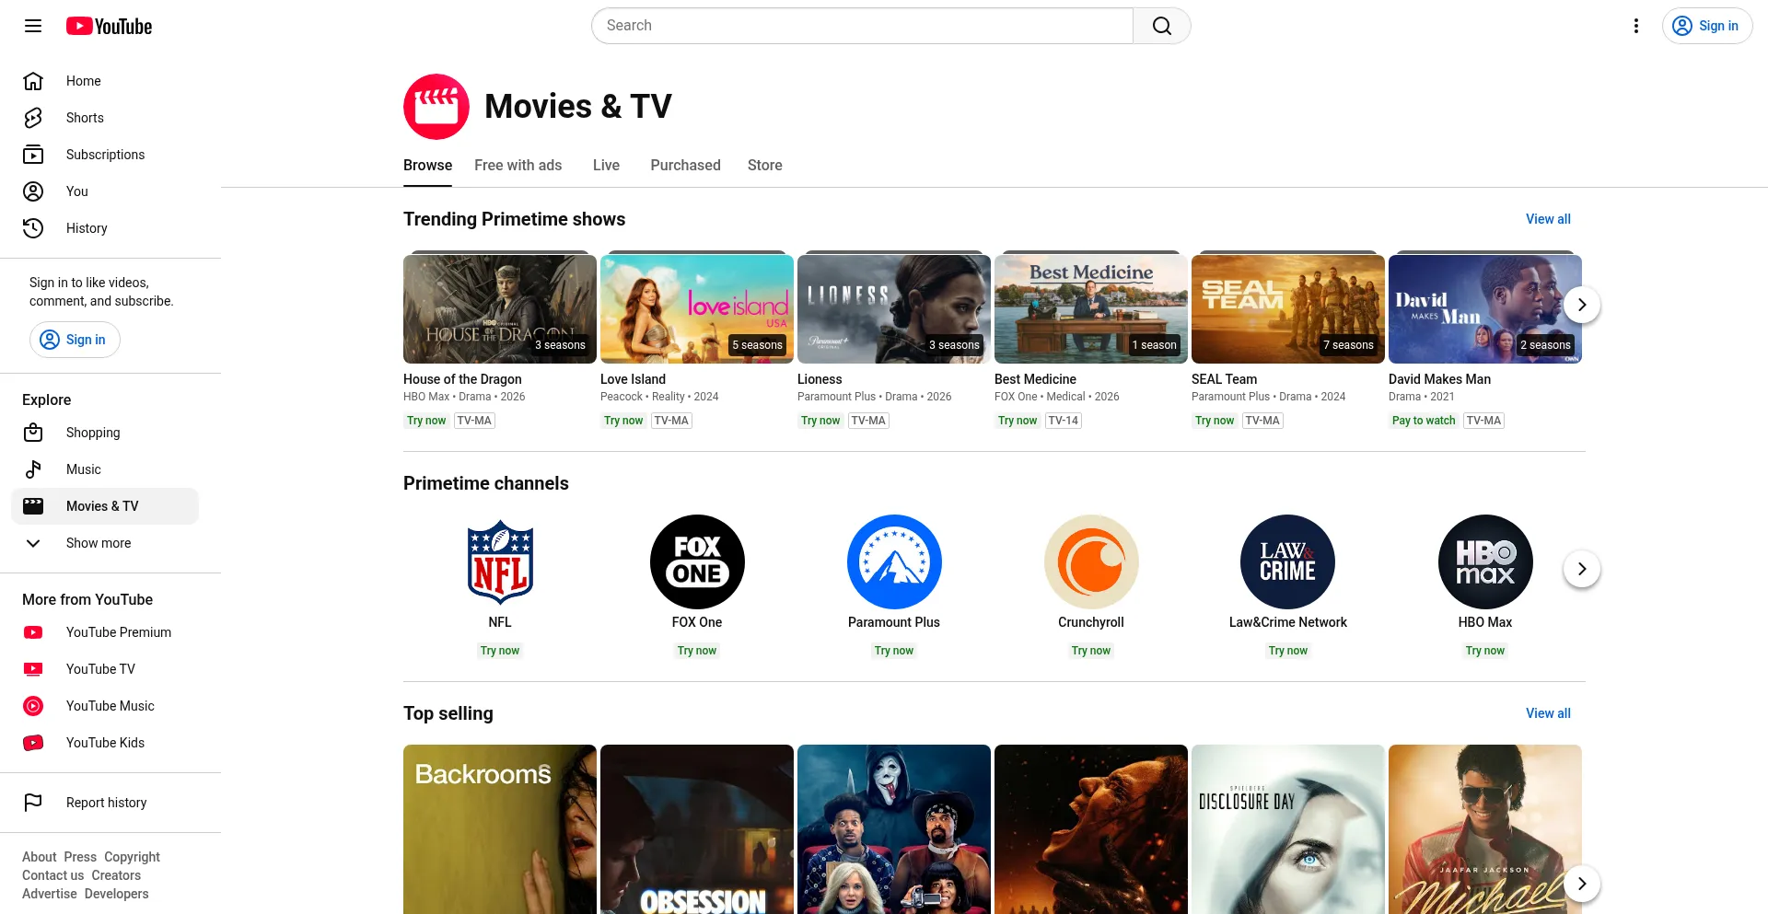
Task: Open the three-dot settings menu
Action: coord(1636,26)
